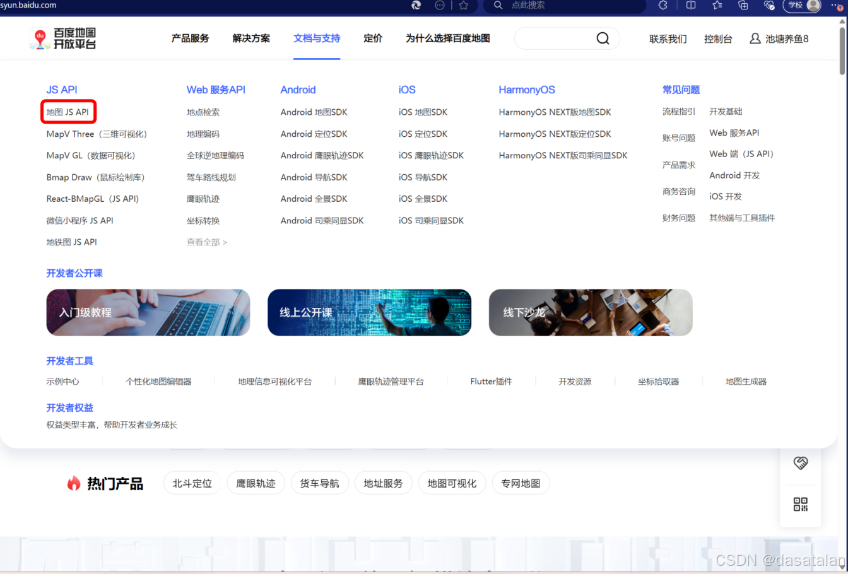
Task: Open the 地点检索 web service link
Action: (x=203, y=112)
